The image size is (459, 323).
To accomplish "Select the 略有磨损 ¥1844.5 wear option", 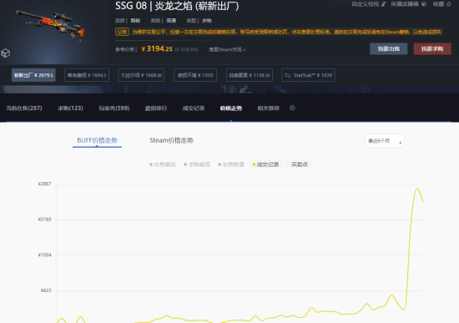I will click(87, 75).
